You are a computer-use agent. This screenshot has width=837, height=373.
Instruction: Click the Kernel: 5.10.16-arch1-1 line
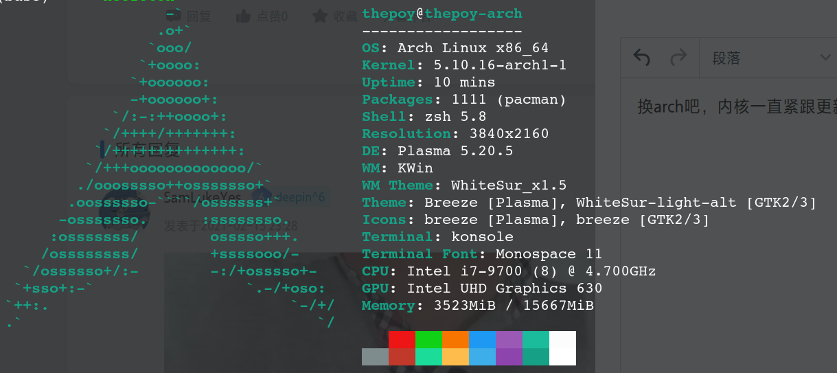click(464, 65)
